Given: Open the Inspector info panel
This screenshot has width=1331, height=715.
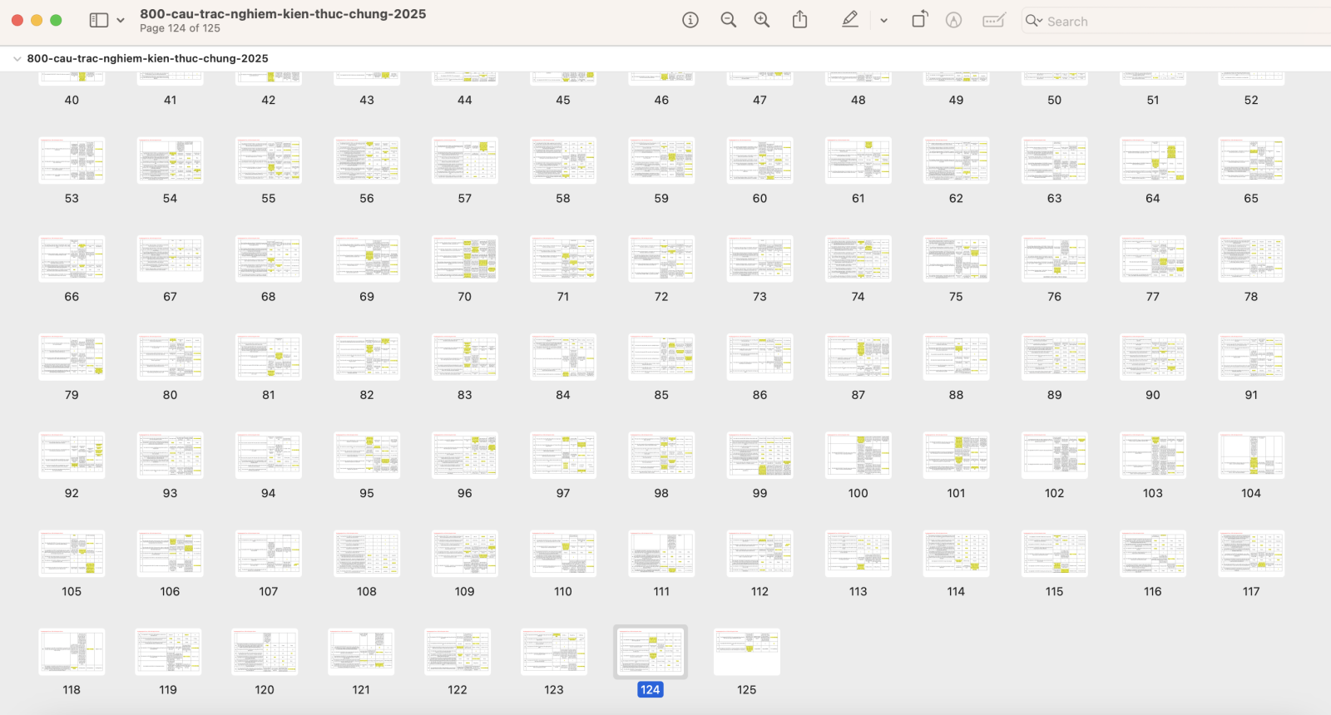Looking at the screenshot, I should point(690,21).
